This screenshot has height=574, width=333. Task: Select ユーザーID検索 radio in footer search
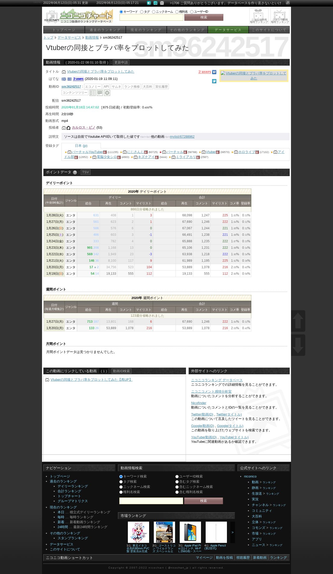pyautogui.click(x=177, y=477)
